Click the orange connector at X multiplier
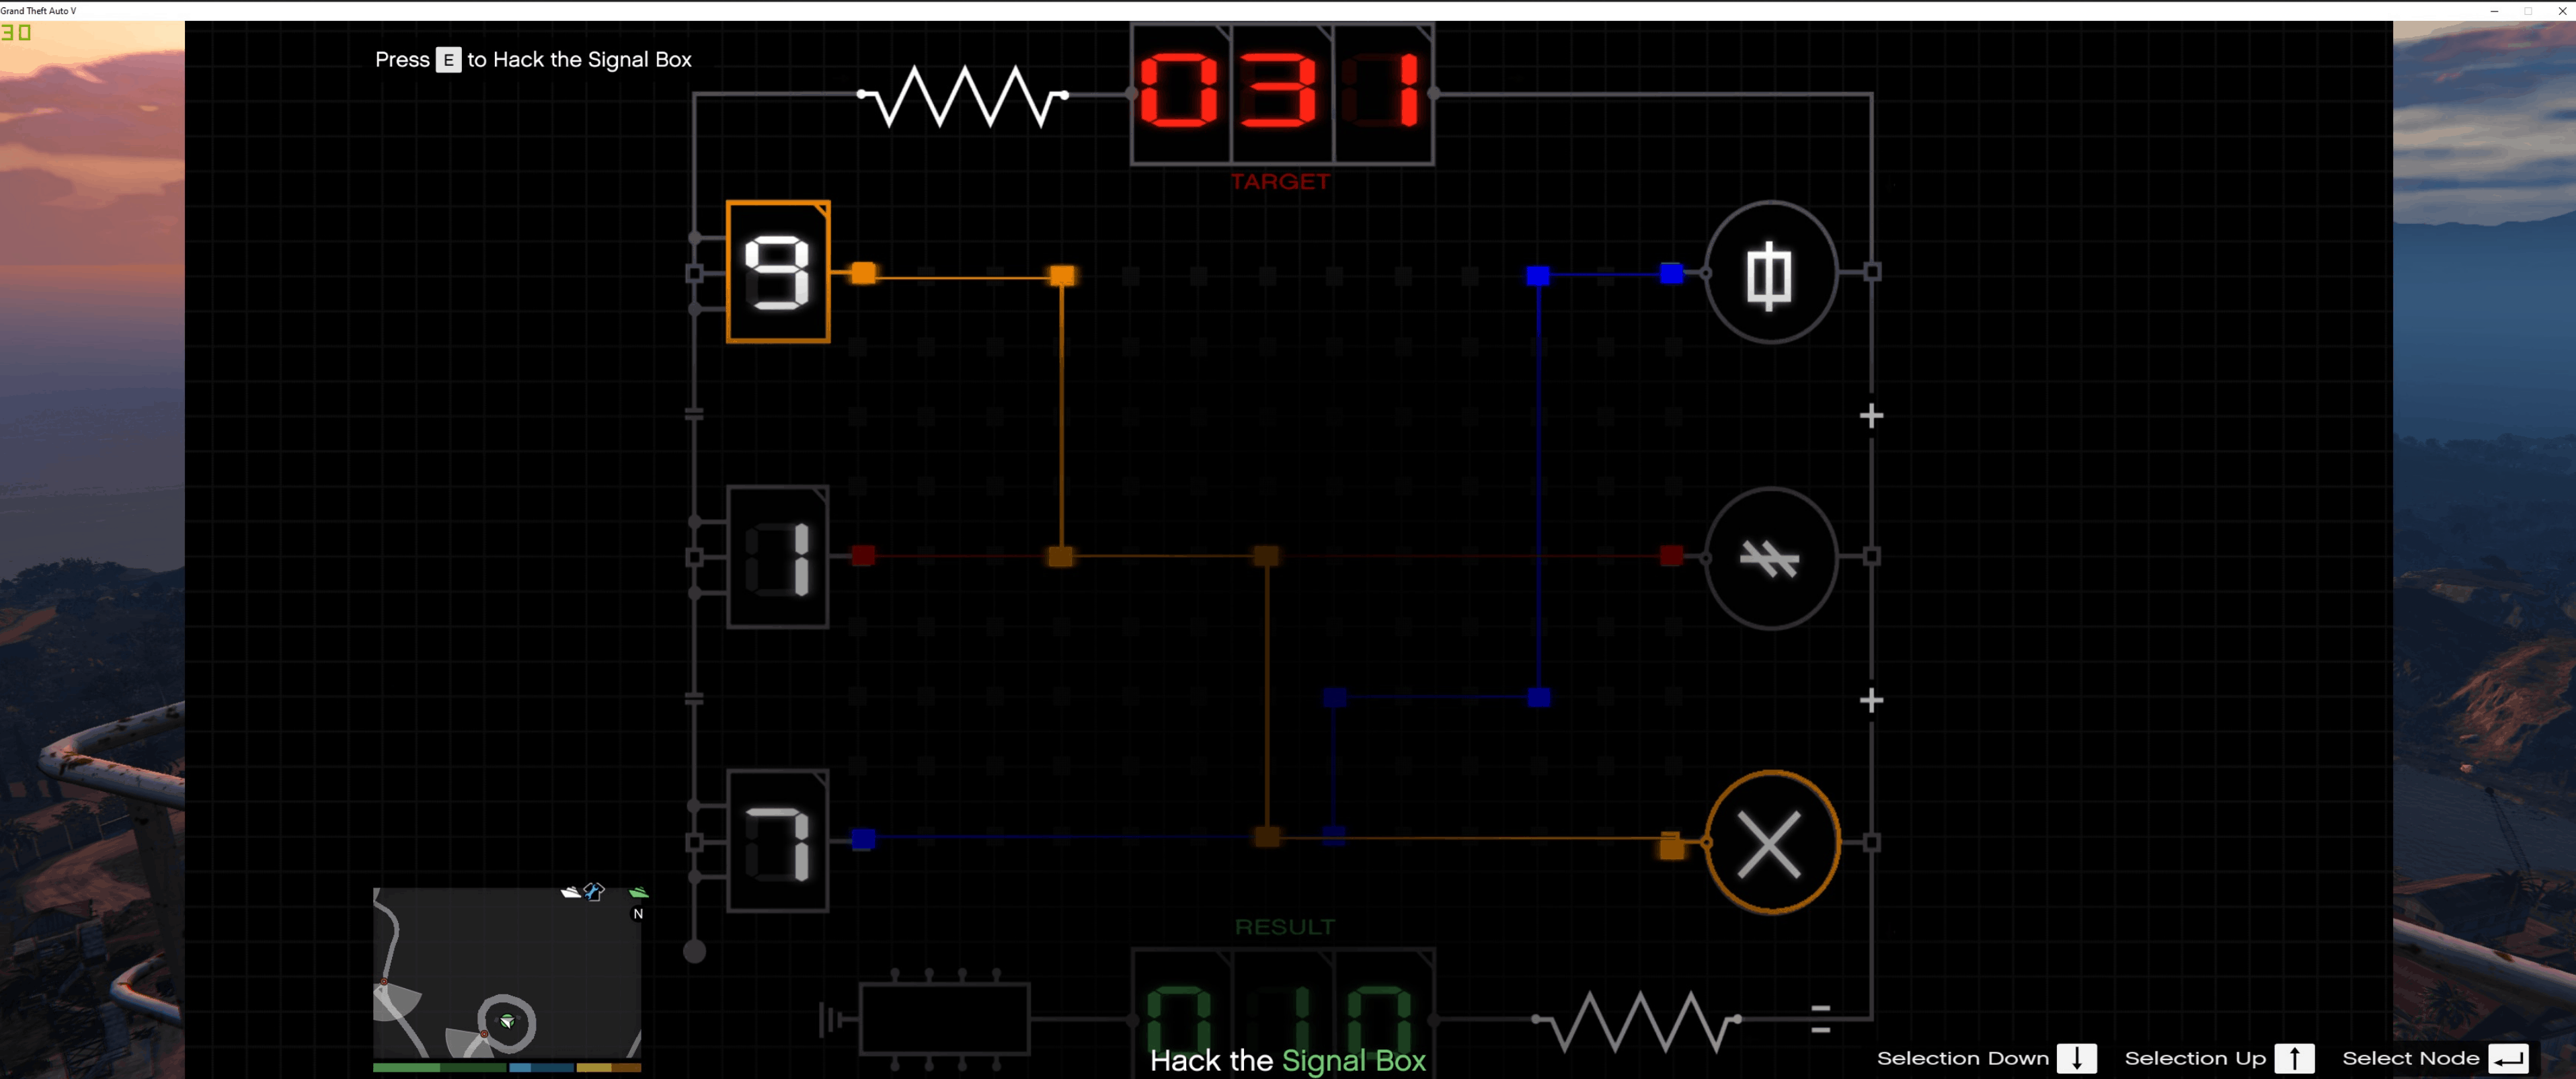This screenshot has width=2576, height=1079. click(1671, 846)
